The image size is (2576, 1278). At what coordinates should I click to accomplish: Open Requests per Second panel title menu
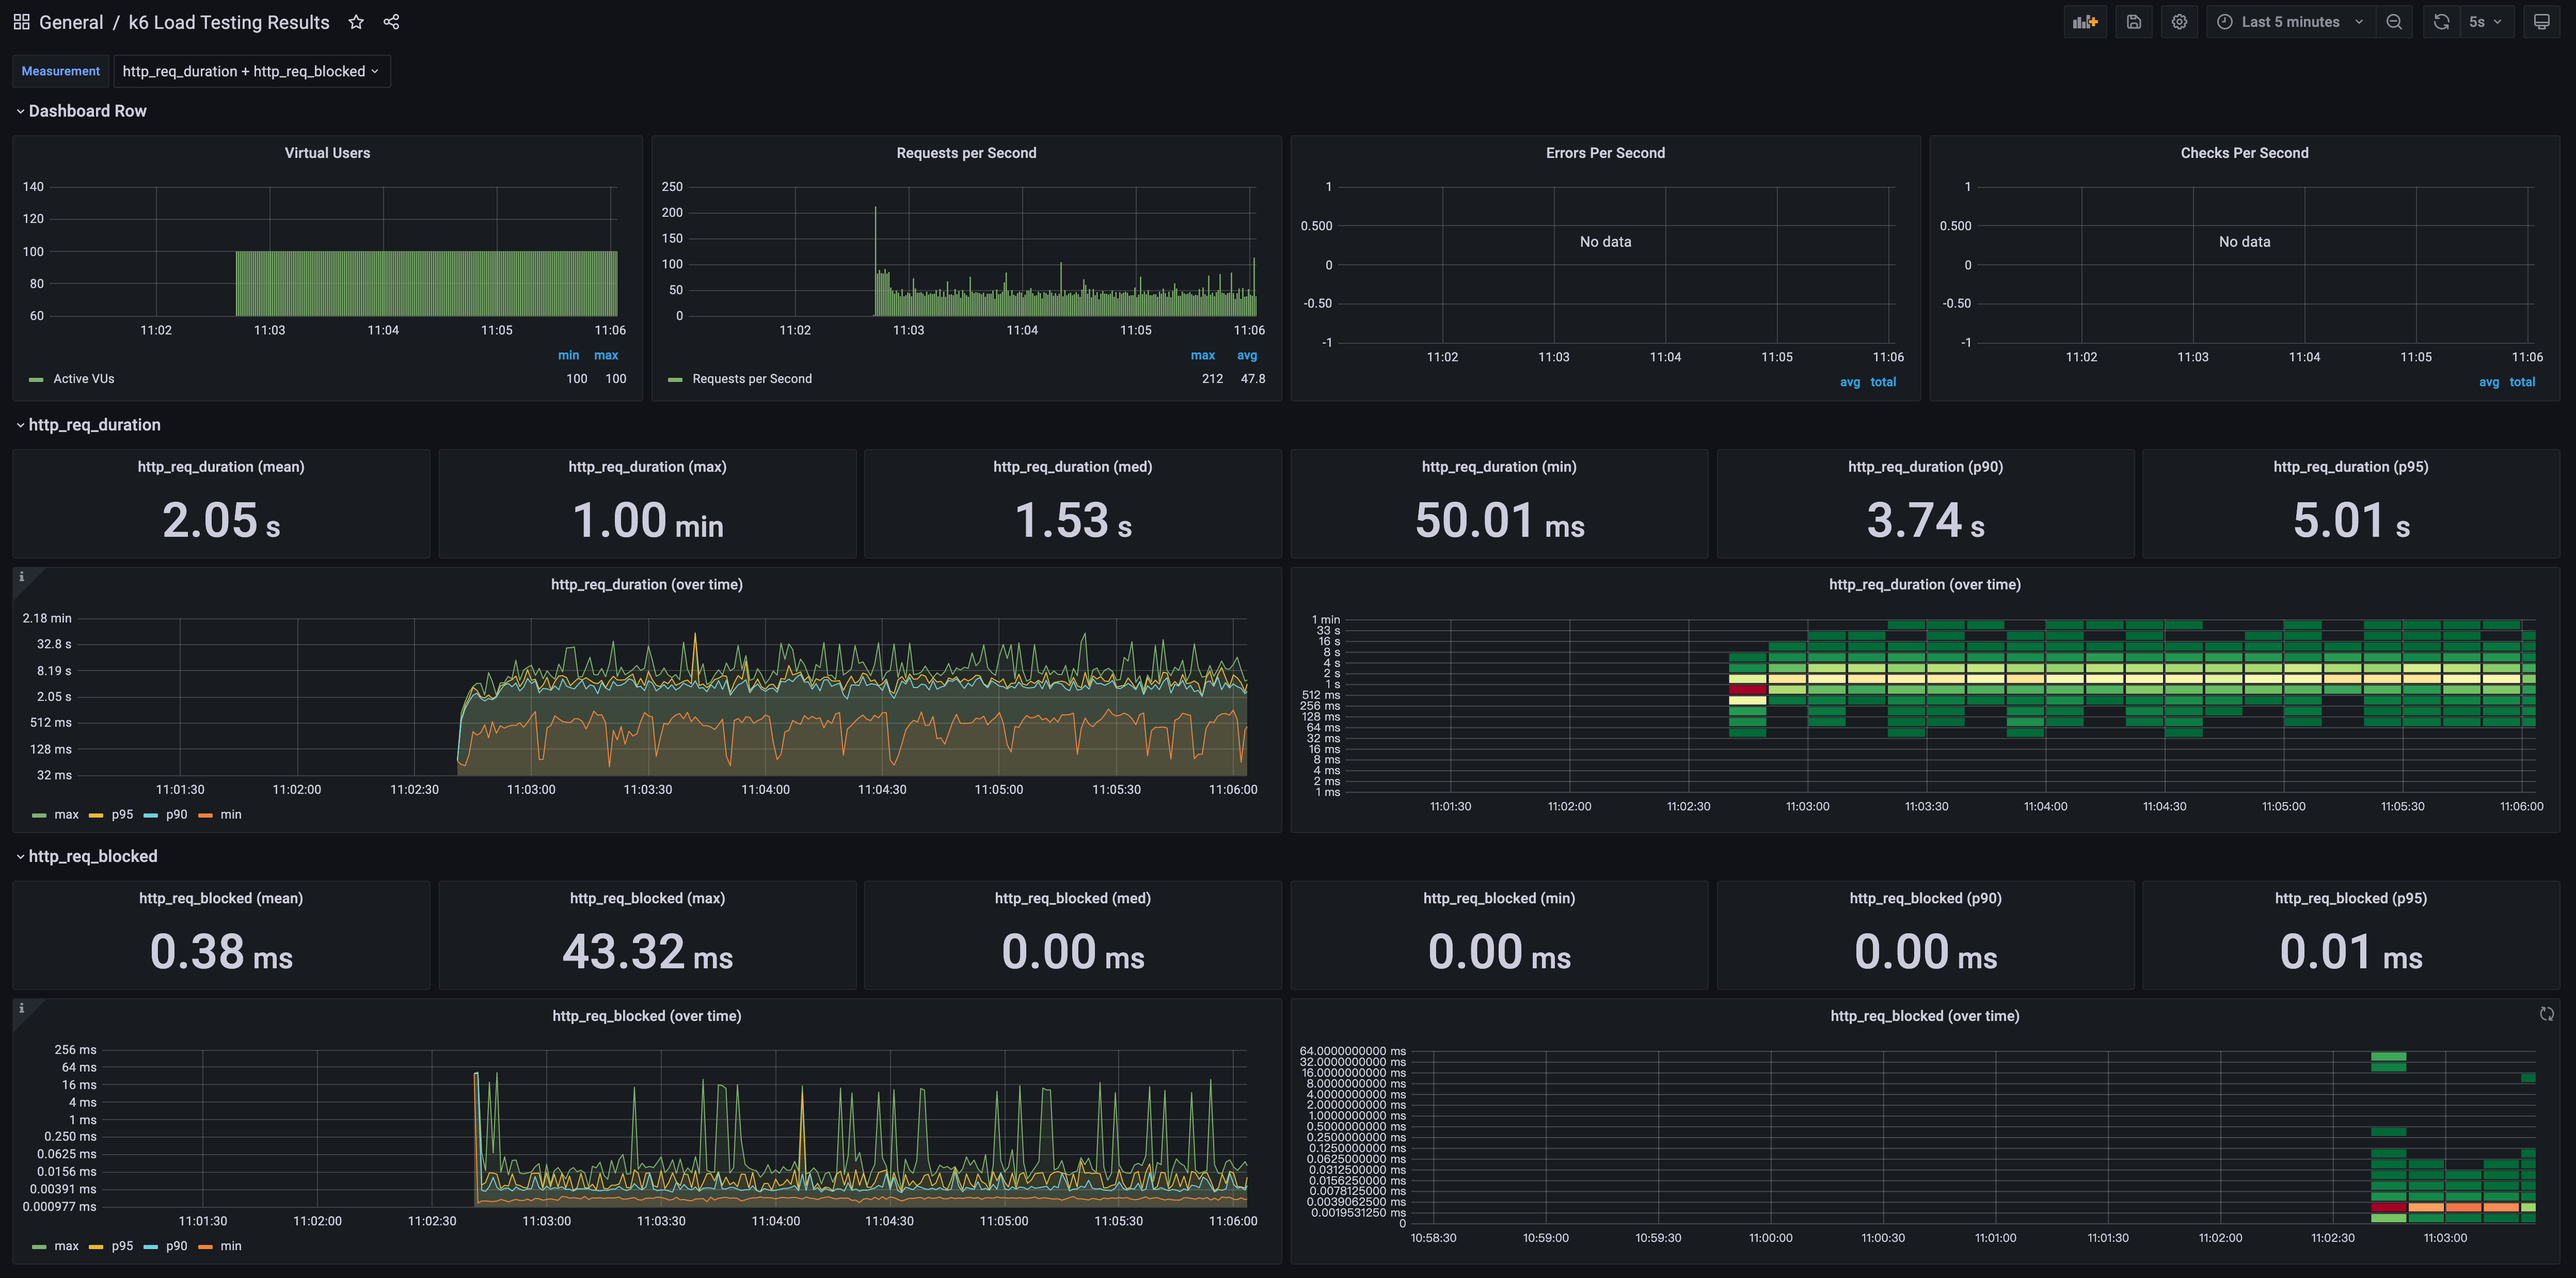[x=966, y=153]
